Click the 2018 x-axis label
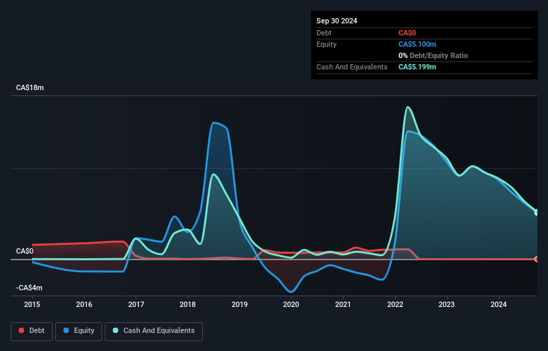The image size is (548, 351). click(x=188, y=304)
